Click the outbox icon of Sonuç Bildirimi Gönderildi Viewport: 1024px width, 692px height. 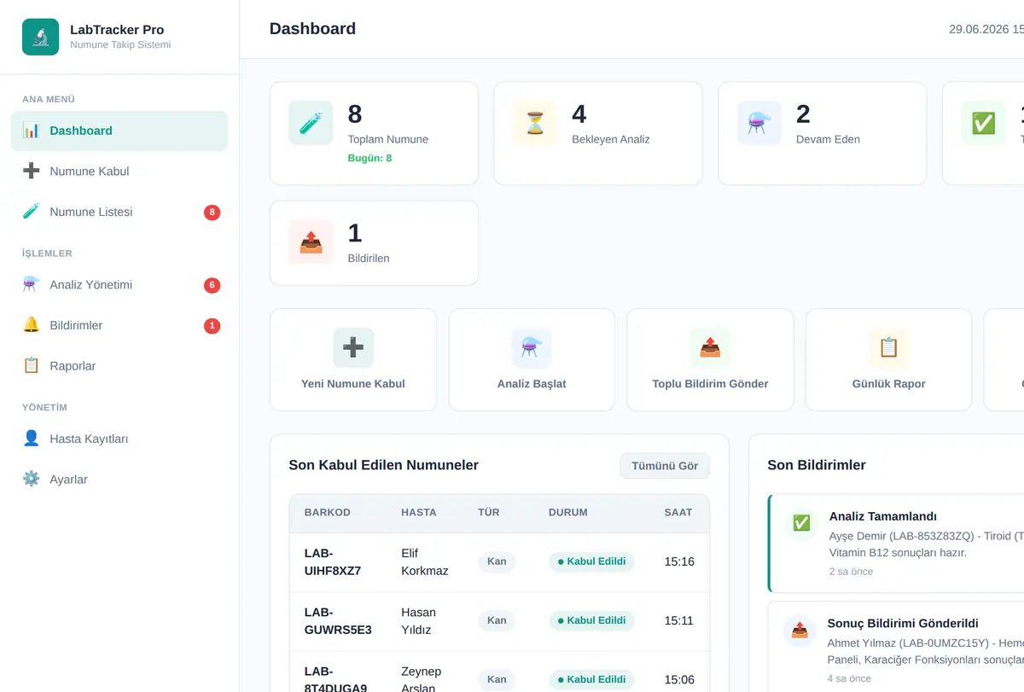click(x=800, y=631)
